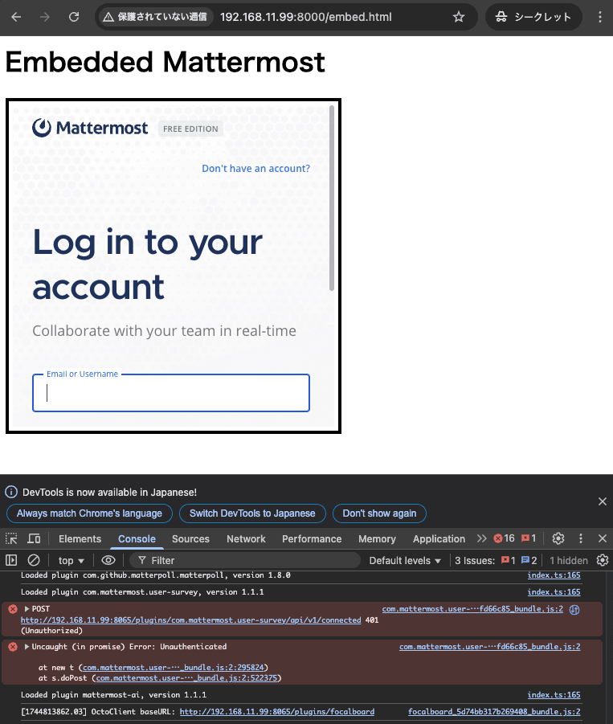613x724 pixels.
Task: Open console settings gear icon
Action: pos(603,561)
